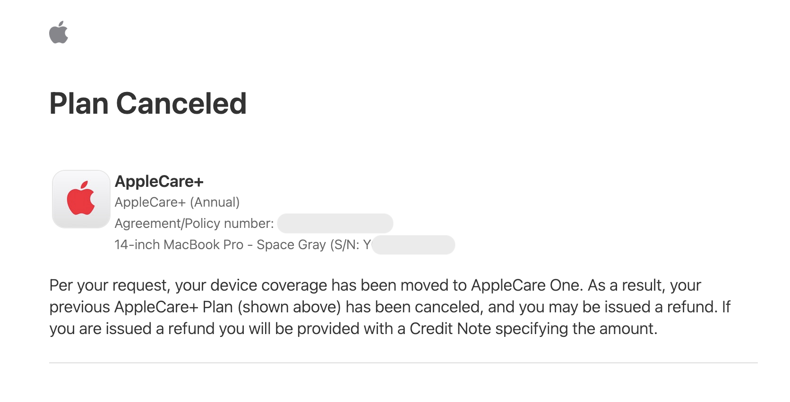Click the Space Gray color text

click(x=291, y=245)
